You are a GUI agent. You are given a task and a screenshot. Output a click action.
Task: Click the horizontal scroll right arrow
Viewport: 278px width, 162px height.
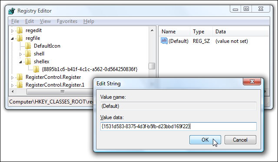click(265, 91)
